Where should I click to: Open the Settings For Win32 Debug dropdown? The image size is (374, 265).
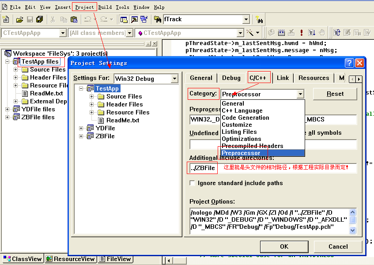click(x=174, y=79)
